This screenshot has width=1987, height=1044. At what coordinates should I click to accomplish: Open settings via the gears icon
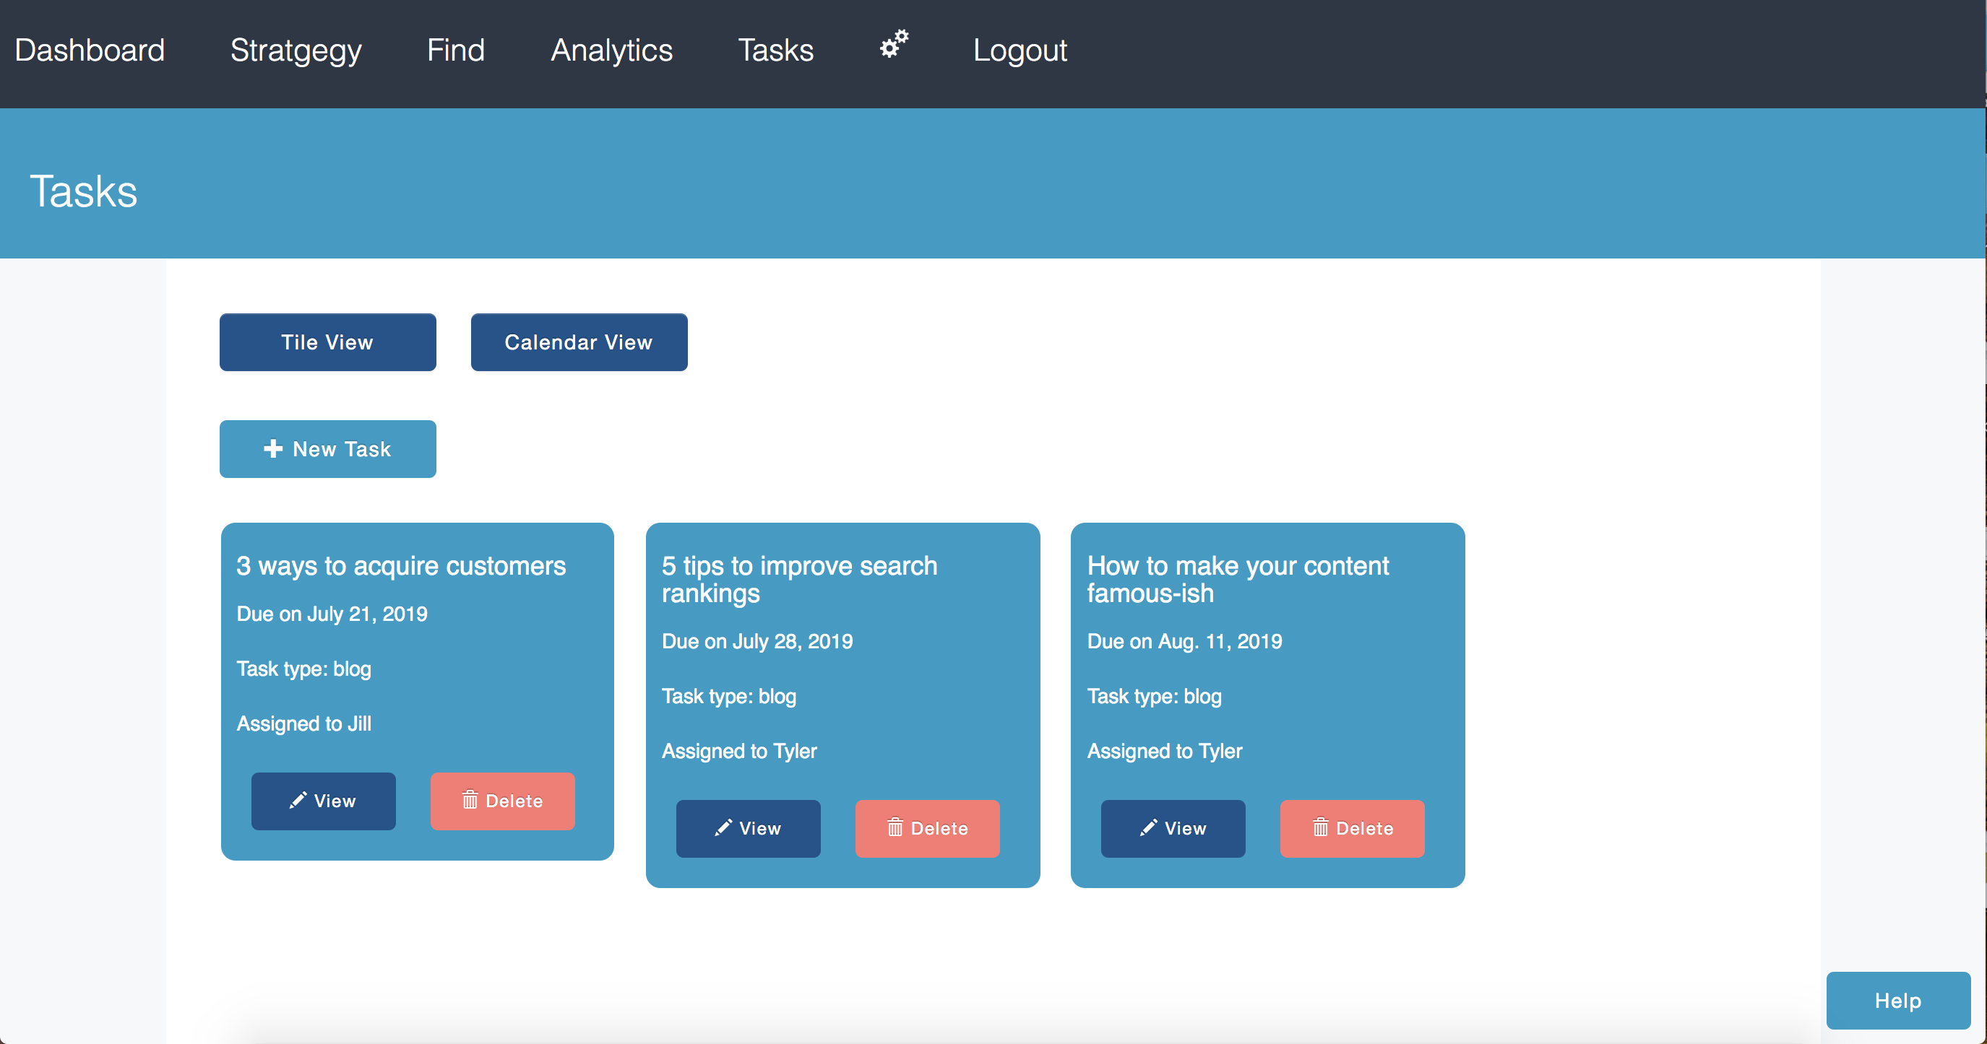click(x=894, y=45)
